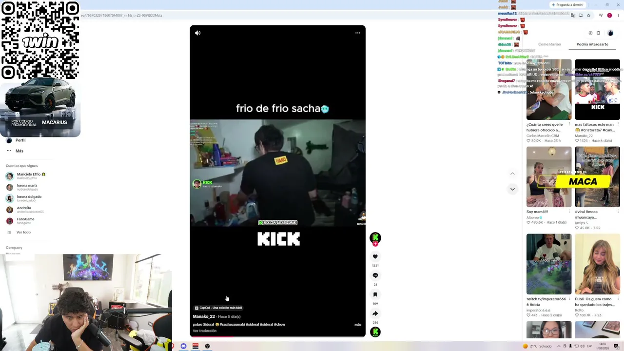Click the #chow hashtag in the caption
Screen dimensions: 624x351
(x=279, y=325)
